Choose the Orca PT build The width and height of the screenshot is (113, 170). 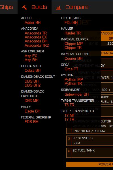coord(71,69)
